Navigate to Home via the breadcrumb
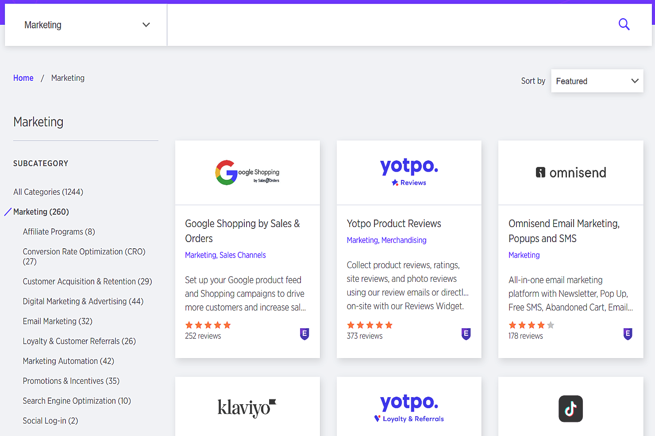Viewport: 655px width, 436px height. click(23, 78)
